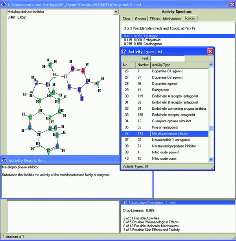Click the list scrollbar up arrow

coord(211,65)
